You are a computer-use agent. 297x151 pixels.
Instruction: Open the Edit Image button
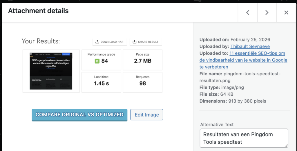[x=147, y=115]
